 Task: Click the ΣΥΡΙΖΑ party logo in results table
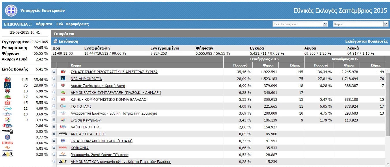pyautogui.click(x=63, y=72)
